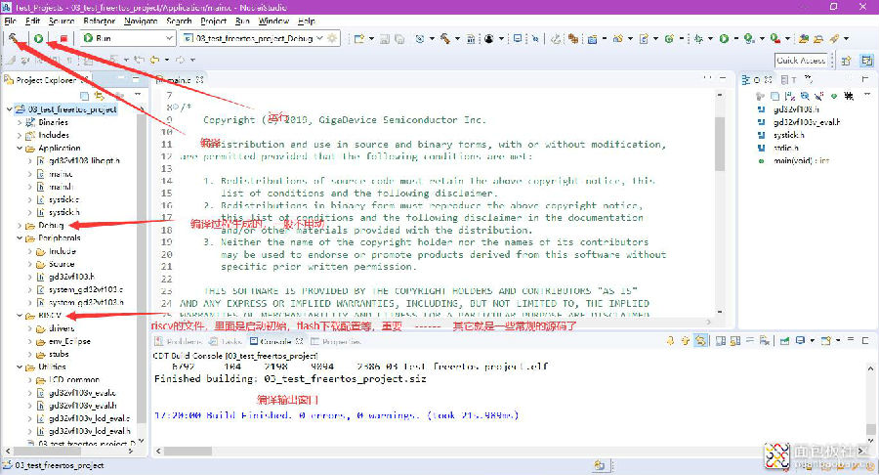Image resolution: width=879 pixels, height=475 pixels.
Task: Open the Project menu
Action: [213, 21]
